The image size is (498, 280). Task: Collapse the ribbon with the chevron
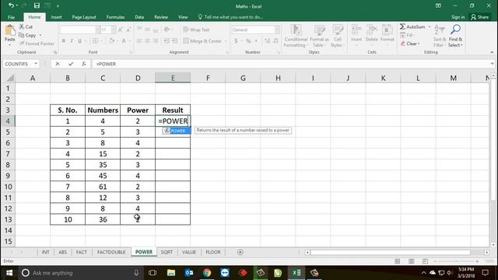click(x=492, y=52)
